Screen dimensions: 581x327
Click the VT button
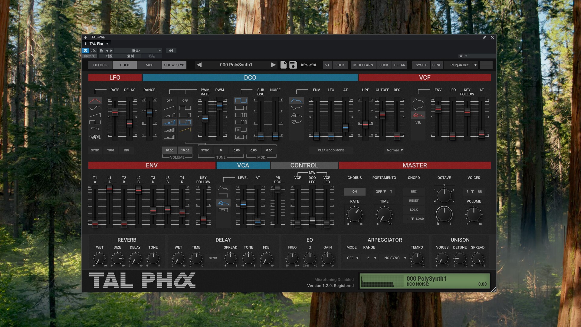coord(327,65)
